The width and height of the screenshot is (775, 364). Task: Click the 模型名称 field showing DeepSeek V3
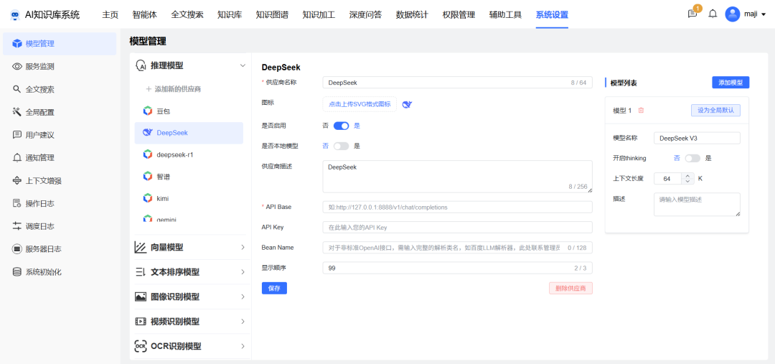[x=697, y=139]
